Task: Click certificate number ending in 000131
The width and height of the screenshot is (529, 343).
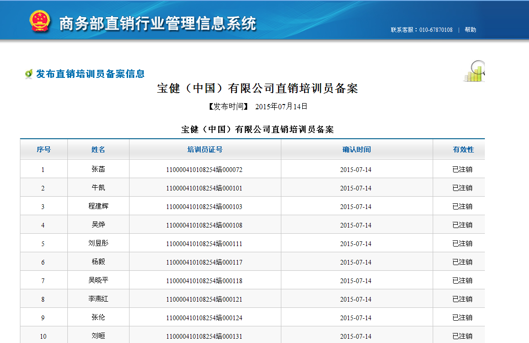Action: coord(204,336)
